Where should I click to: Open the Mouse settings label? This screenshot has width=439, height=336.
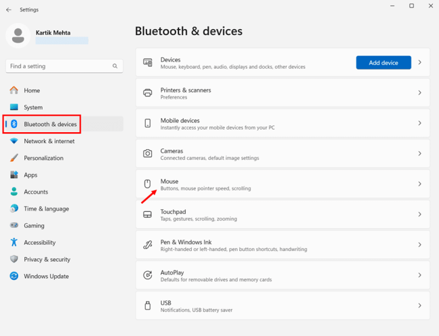[x=170, y=181]
